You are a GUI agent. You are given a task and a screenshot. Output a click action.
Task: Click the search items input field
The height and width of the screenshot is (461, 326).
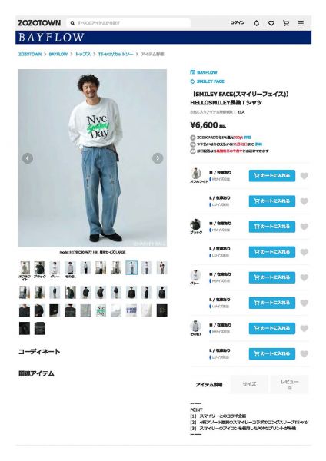click(x=129, y=23)
